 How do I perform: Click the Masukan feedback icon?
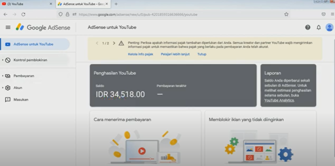tap(8, 100)
